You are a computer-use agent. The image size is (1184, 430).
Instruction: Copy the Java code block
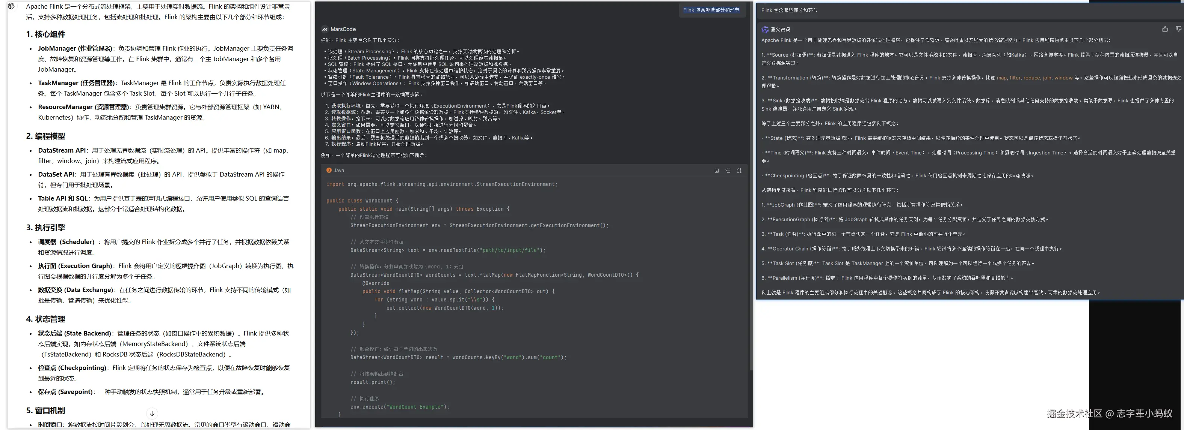point(717,170)
